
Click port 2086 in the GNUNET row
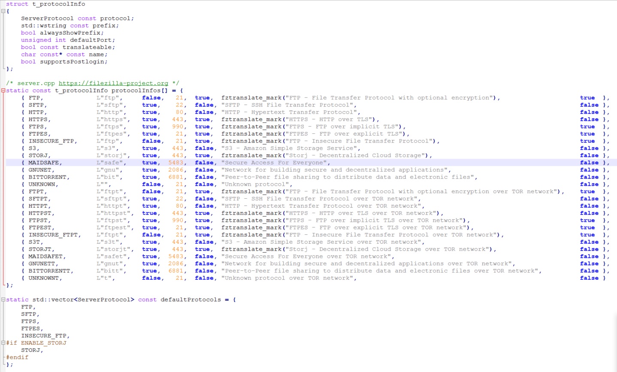175,170
